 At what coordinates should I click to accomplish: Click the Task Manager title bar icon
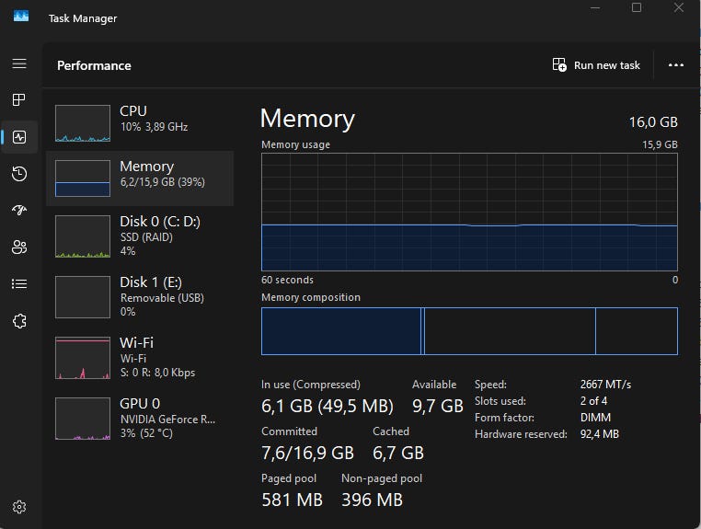21,16
